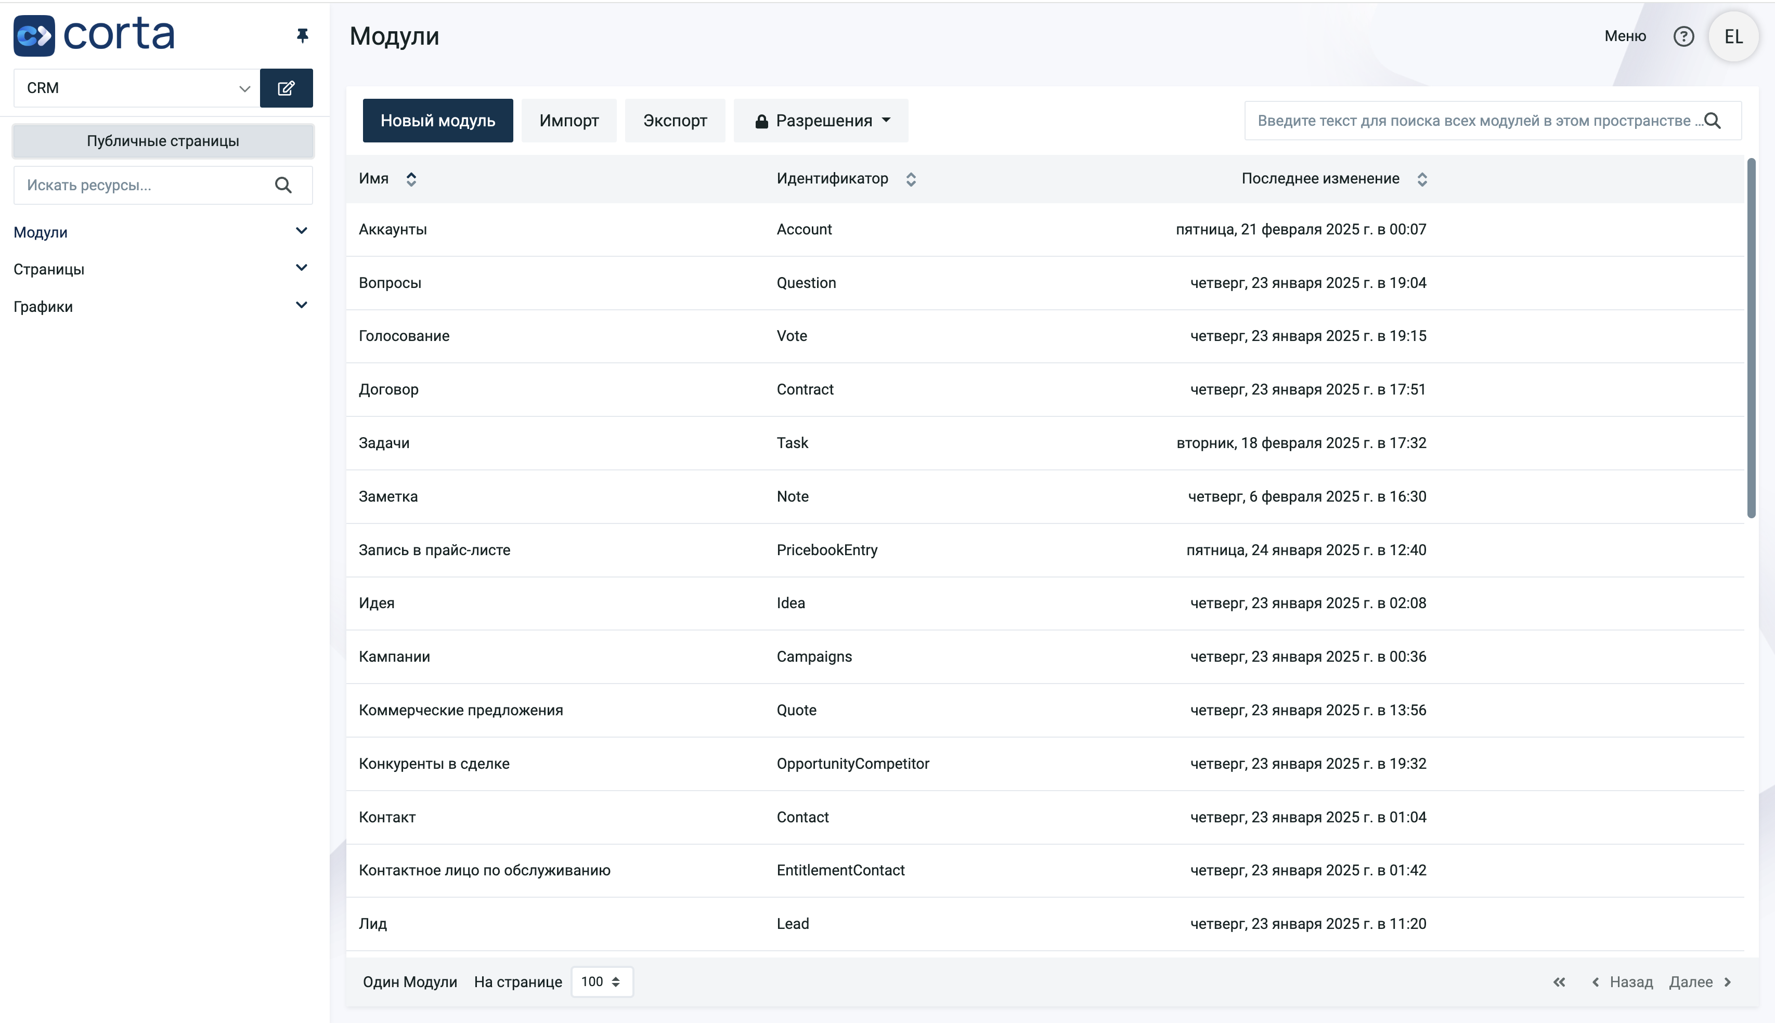The height and width of the screenshot is (1023, 1775).
Task: Open the namespace edit pencil button
Action: coord(286,88)
